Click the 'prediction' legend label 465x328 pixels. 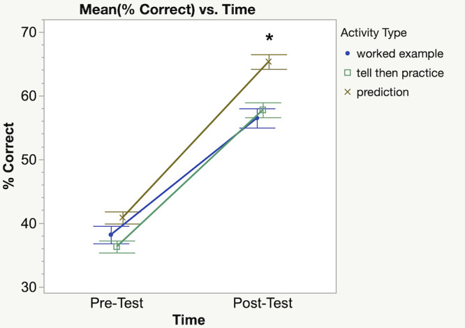click(x=383, y=92)
